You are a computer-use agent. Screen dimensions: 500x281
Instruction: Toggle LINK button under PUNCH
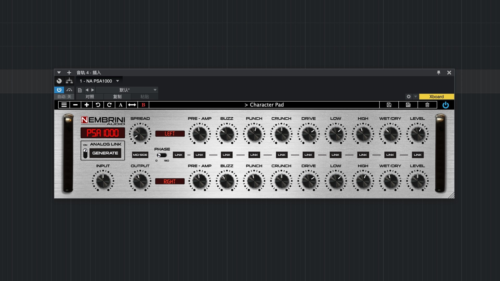point(254,155)
